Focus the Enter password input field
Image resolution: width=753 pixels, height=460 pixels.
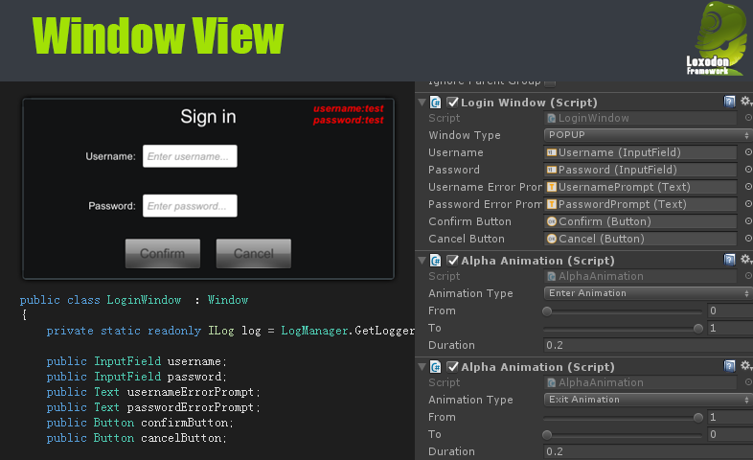click(x=190, y=205)
